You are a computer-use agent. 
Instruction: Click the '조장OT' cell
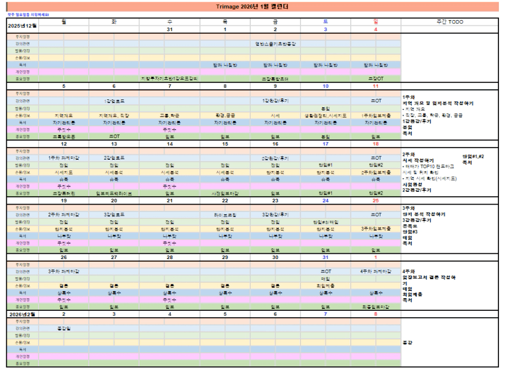[x=376, y=79]
